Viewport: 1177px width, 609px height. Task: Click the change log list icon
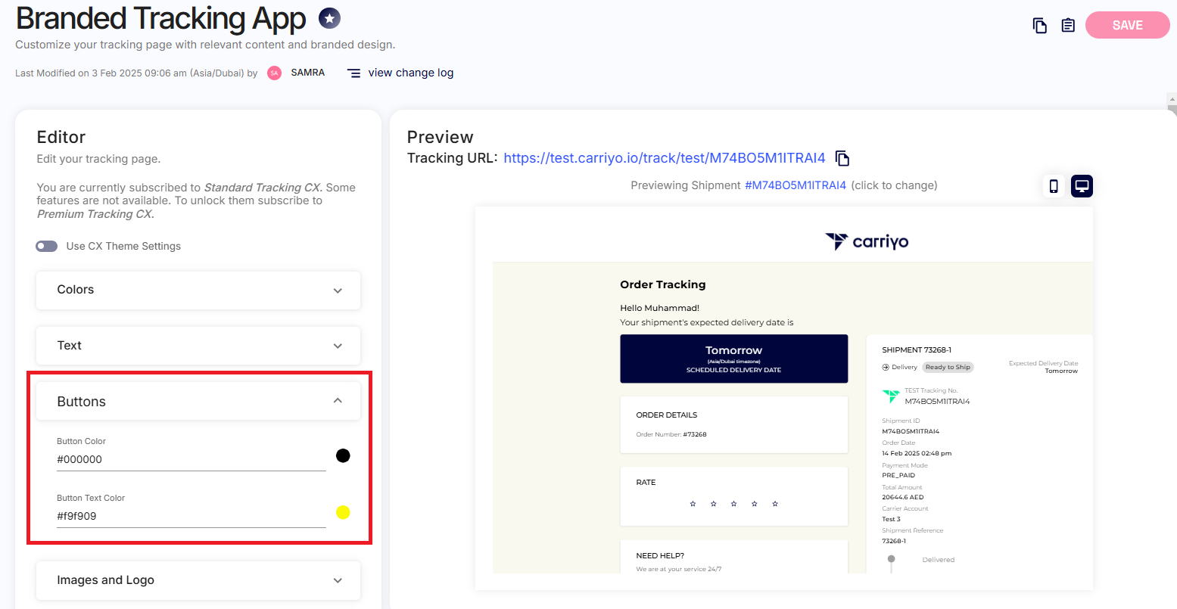[x=353, y=73]
